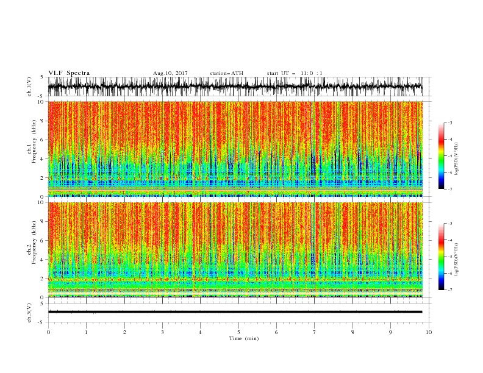Click the time axis tick label '1'

(x=86, y=332)
